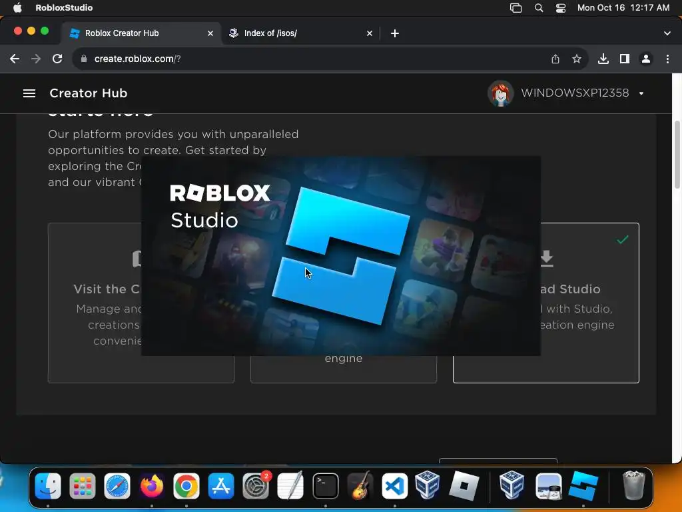Close the Roblox Creator Hub tab

[x=210, y=33]
